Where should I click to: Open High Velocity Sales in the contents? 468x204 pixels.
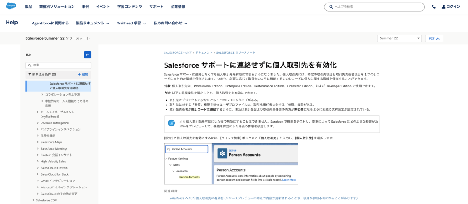[53, 161]
